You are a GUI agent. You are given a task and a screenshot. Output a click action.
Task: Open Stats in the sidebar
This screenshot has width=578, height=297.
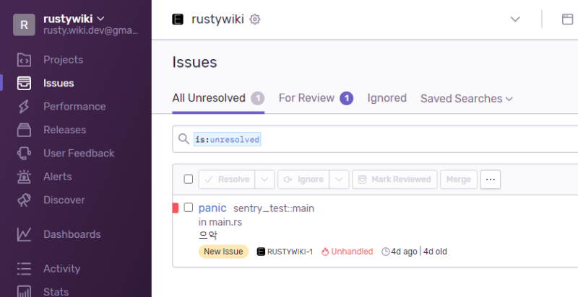[56, 292]
